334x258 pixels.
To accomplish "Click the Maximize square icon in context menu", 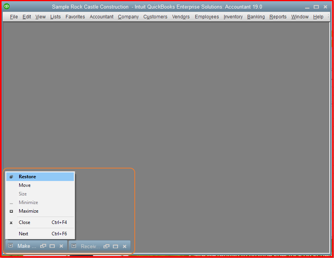I will tap(11, 211).
